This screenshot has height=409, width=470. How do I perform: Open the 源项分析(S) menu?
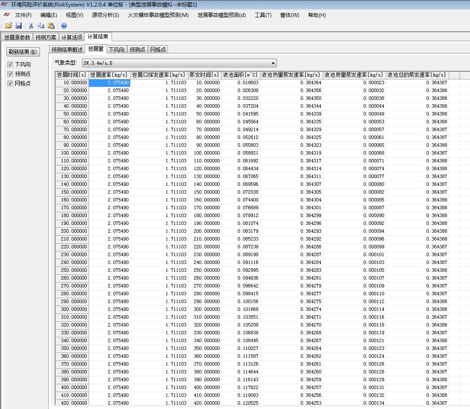tap(105, 15)
